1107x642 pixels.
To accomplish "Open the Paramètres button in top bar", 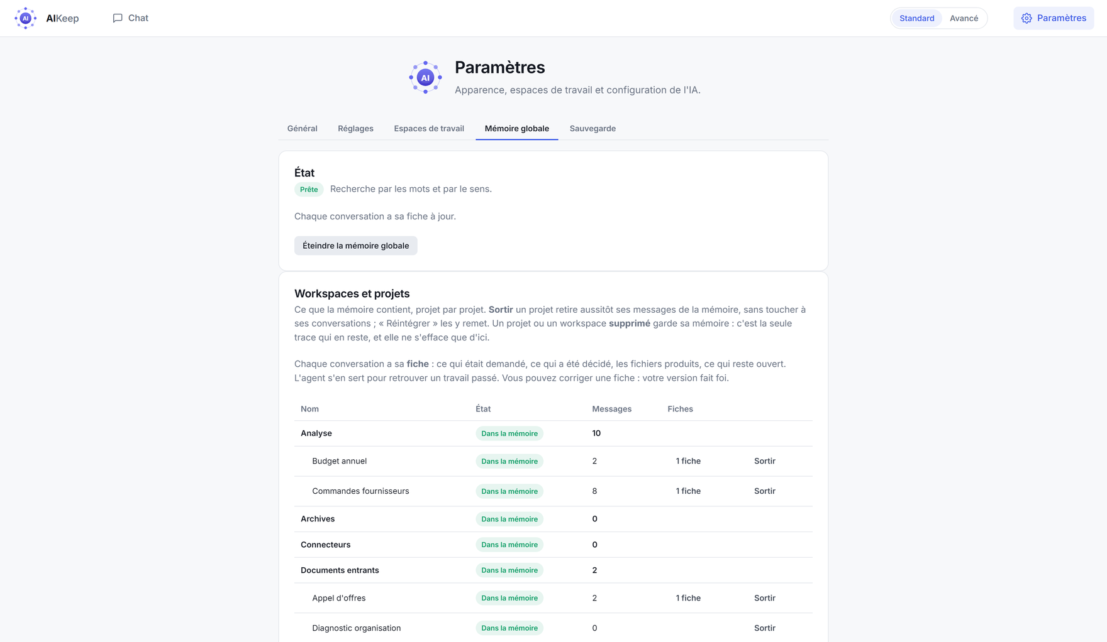I will pyautogui.click(x=1054, y=18).
